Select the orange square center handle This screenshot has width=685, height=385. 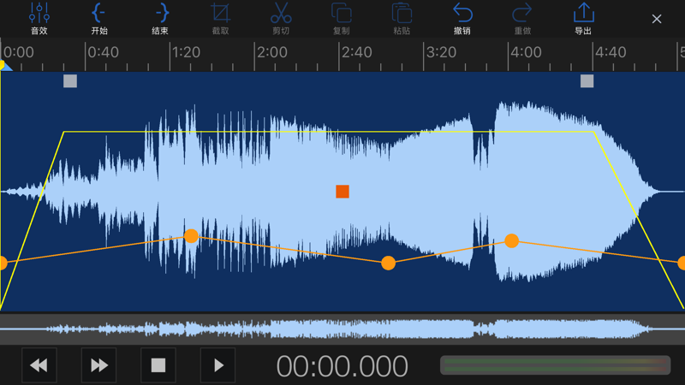tap(342, 192)
